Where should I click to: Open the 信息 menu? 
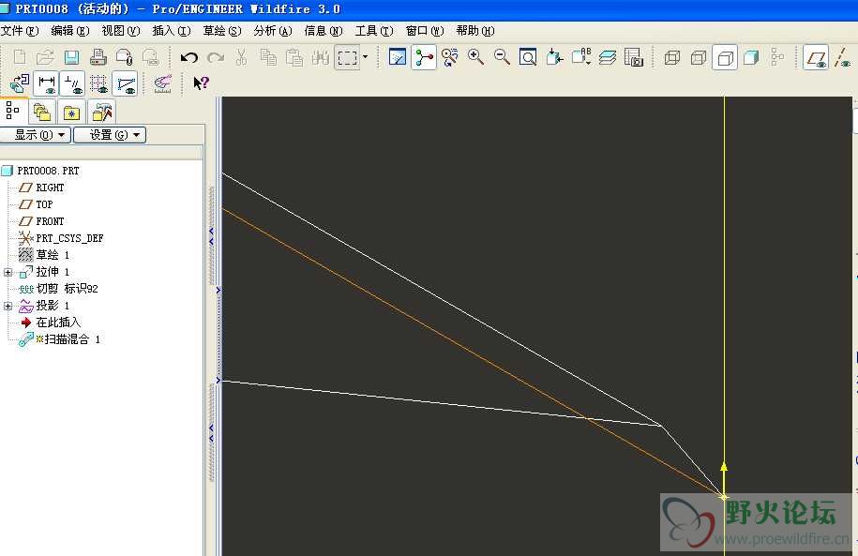[324, 31]
